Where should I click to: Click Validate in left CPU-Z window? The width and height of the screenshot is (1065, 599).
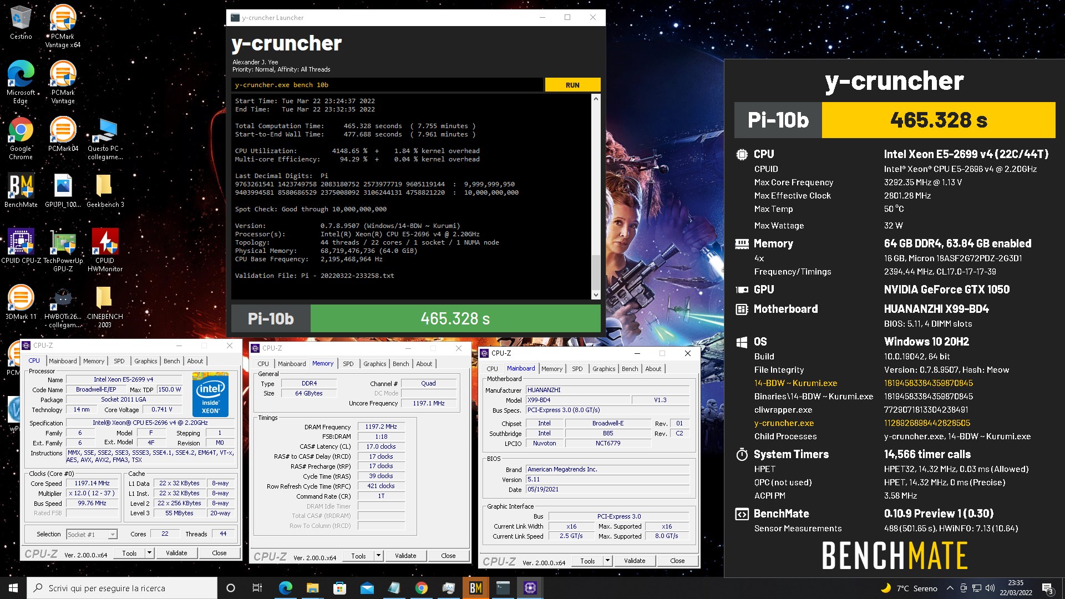[176, 553]
